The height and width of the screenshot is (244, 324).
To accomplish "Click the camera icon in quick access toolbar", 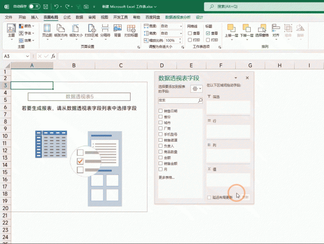I will pos(86,6).
